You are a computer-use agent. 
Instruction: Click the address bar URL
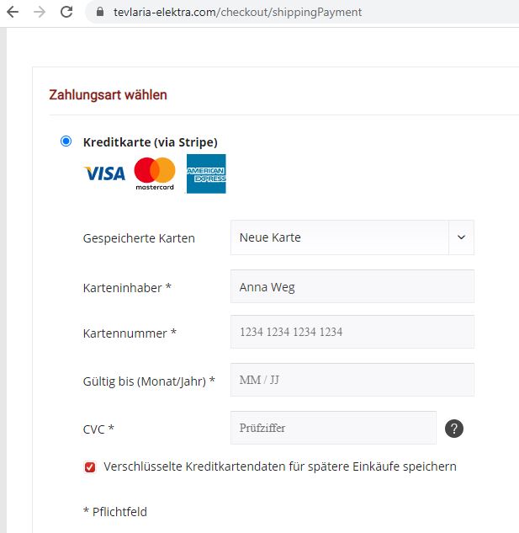tap(238, 13)
